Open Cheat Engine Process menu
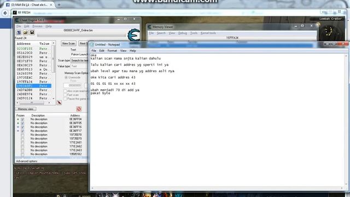This screenshot has height=197, width=350. pos(37,26)
